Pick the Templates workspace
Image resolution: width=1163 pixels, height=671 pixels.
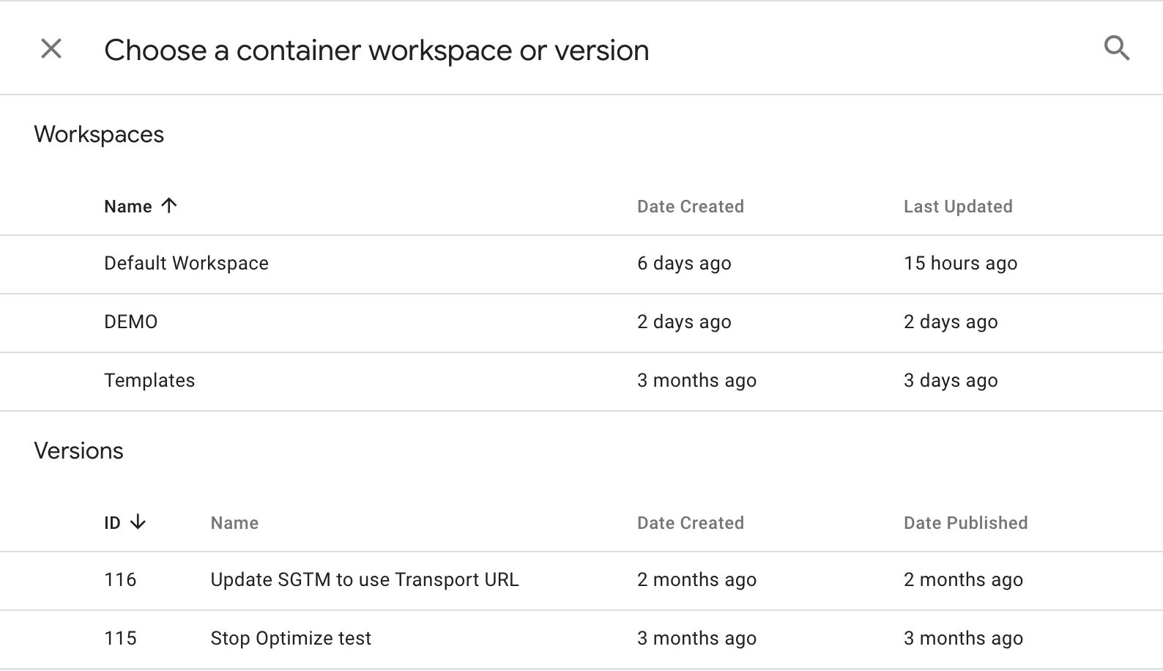(x=581, y=382)
